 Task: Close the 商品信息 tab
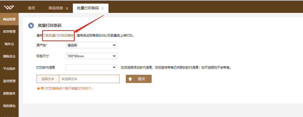point(67,9)
